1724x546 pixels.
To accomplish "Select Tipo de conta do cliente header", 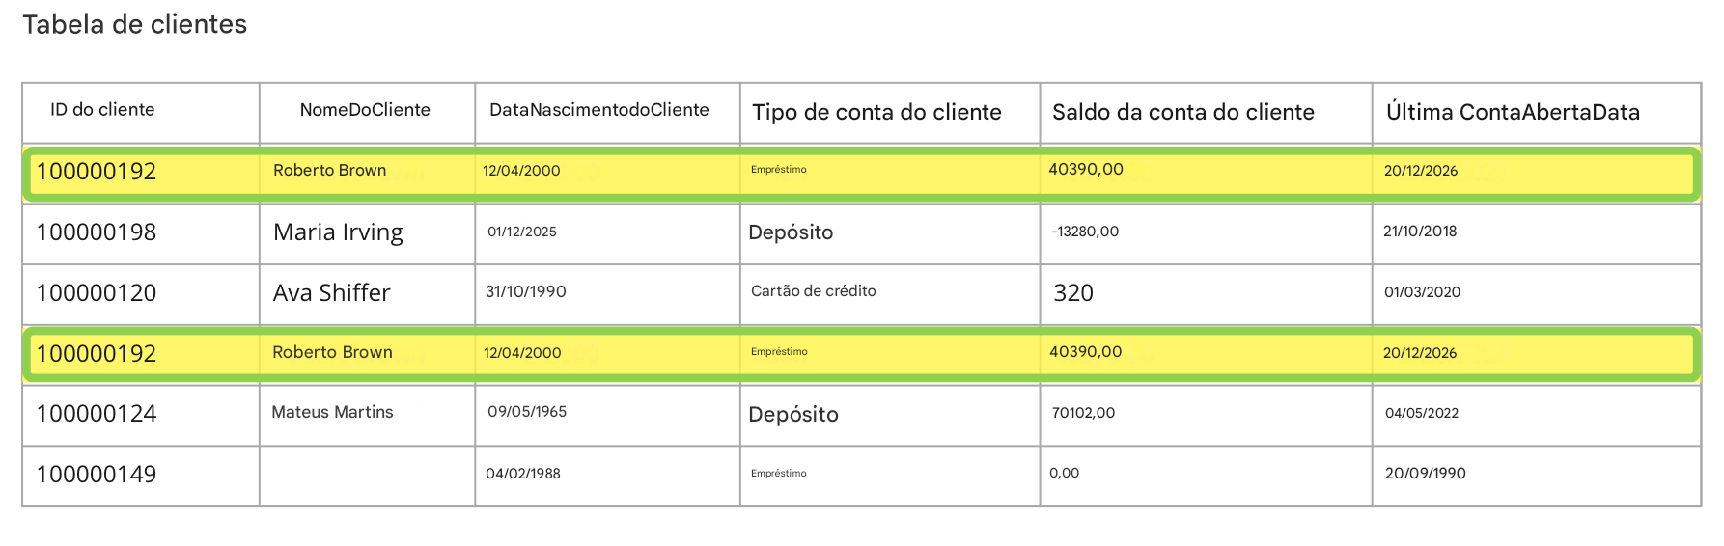I will tap(876, 112).
